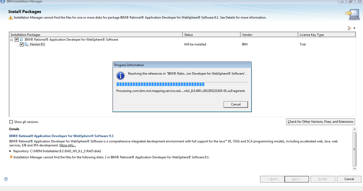
Task: Click the Install button
Action: click(x=323, y=179)
